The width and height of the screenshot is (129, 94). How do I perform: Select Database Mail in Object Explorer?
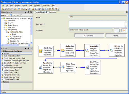pyautogui.click(x=14, y=41)
